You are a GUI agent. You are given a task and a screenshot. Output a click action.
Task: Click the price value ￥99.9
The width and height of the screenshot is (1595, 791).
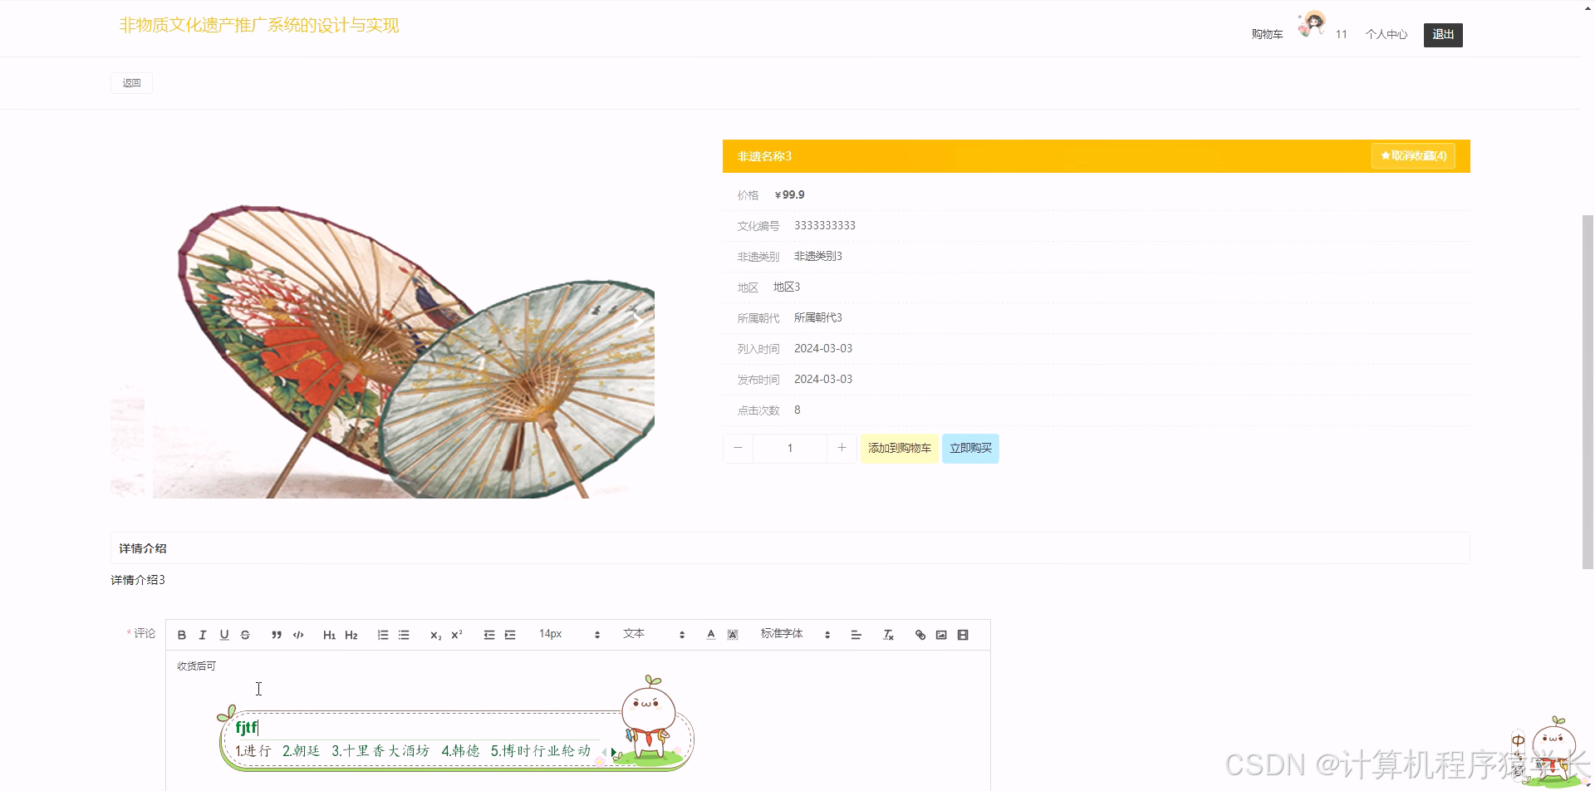789,195
